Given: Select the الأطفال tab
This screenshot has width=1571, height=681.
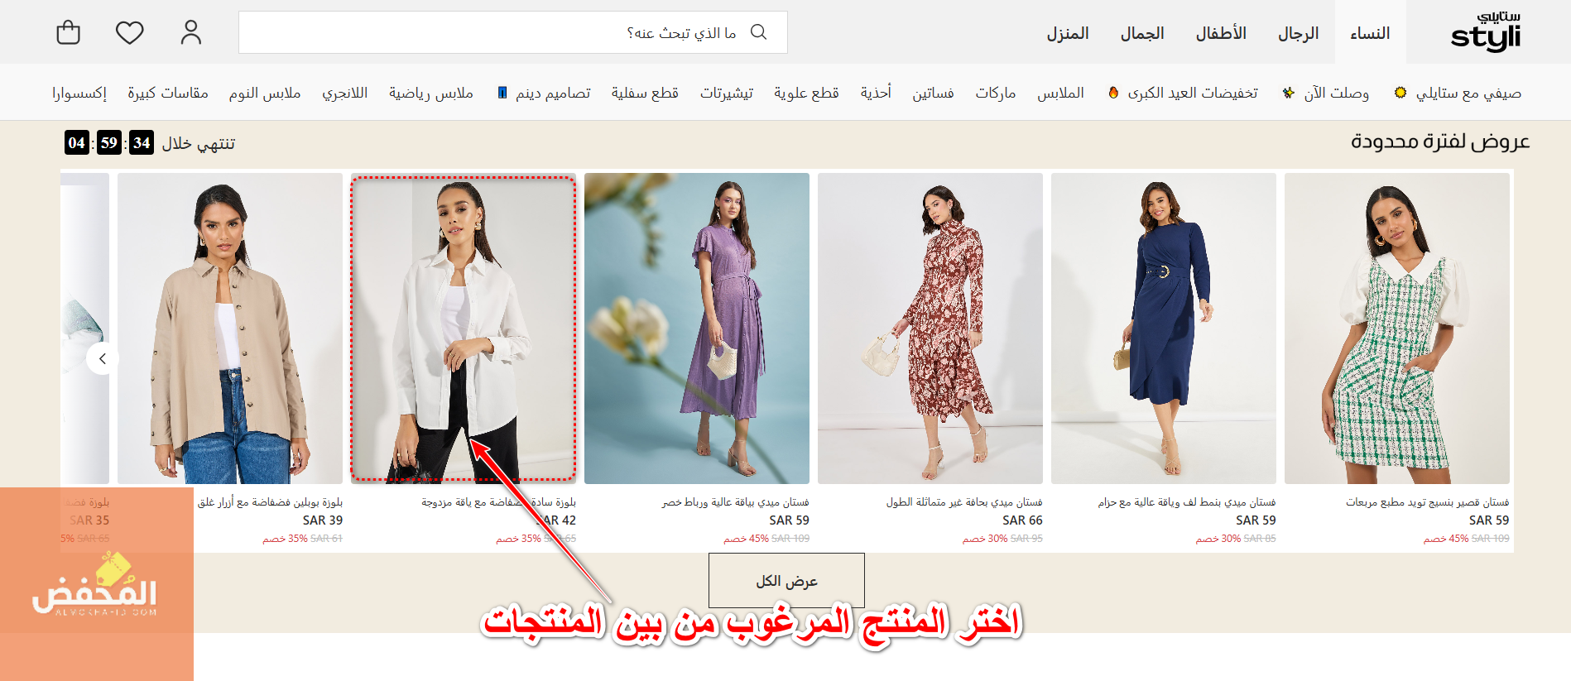Looking at the screenshot, I should tap(1221, 33).
